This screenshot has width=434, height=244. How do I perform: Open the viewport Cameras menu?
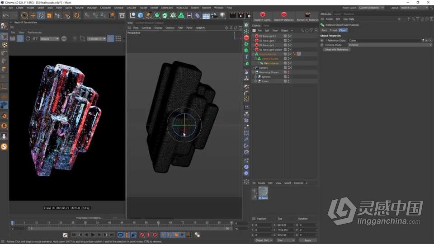pos(146,28)
